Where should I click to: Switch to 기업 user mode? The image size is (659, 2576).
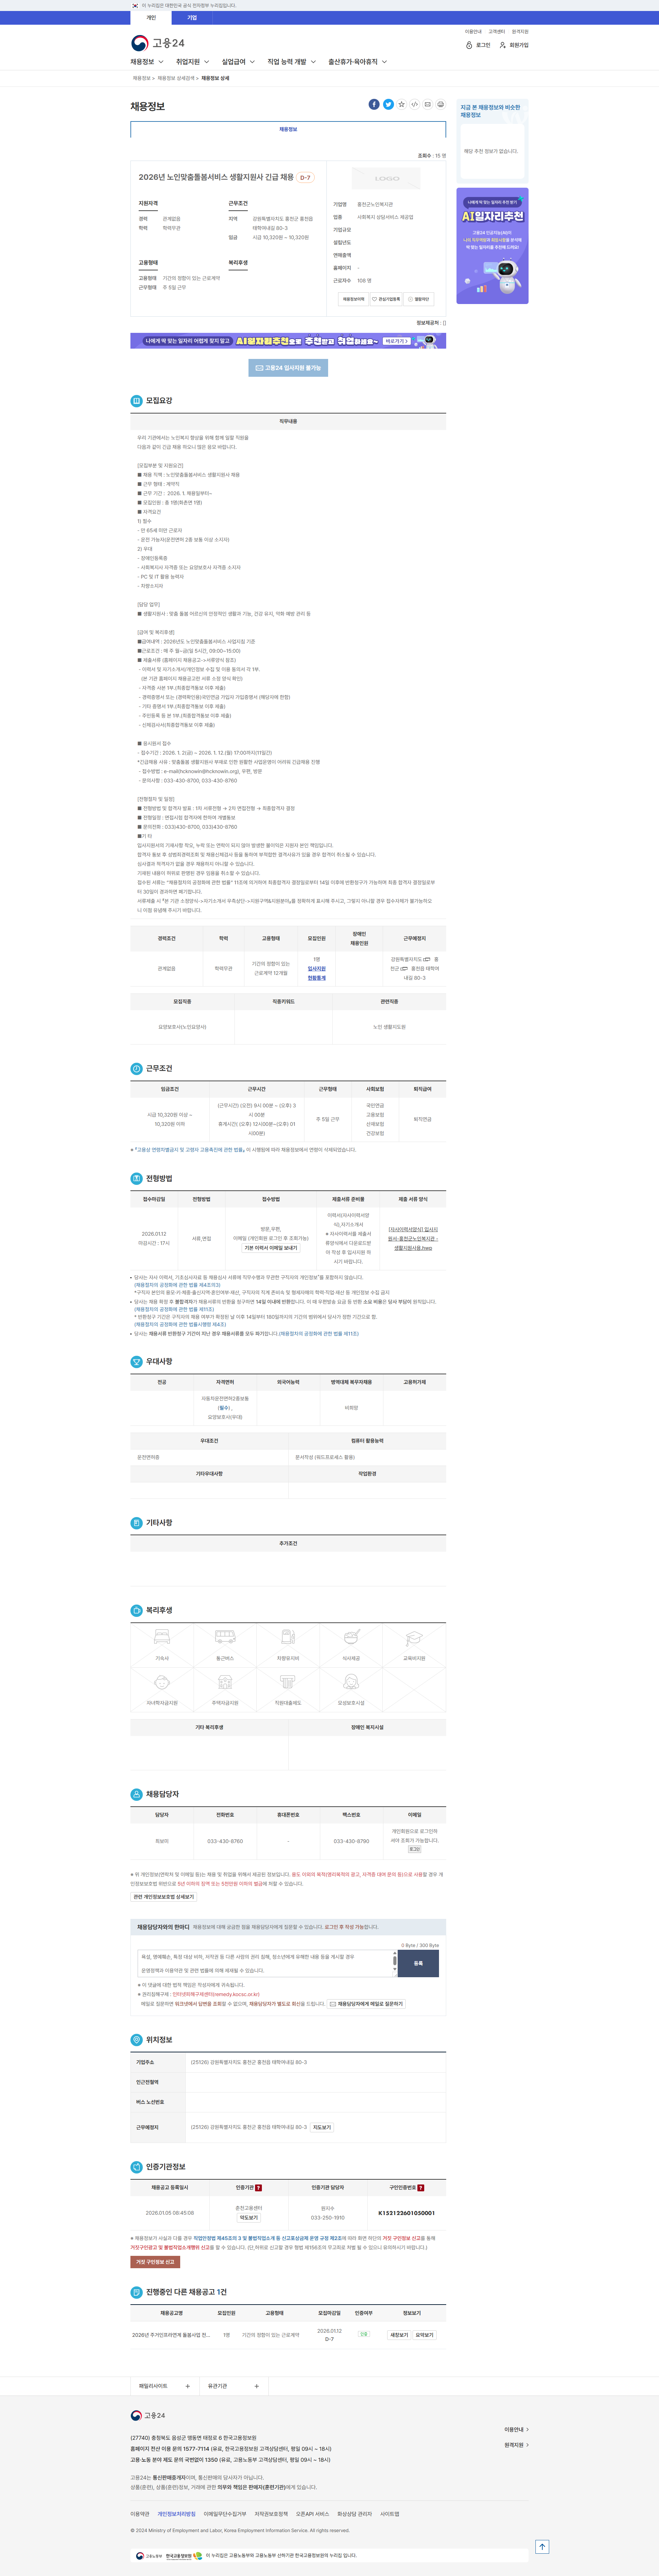tap(192, 17)
